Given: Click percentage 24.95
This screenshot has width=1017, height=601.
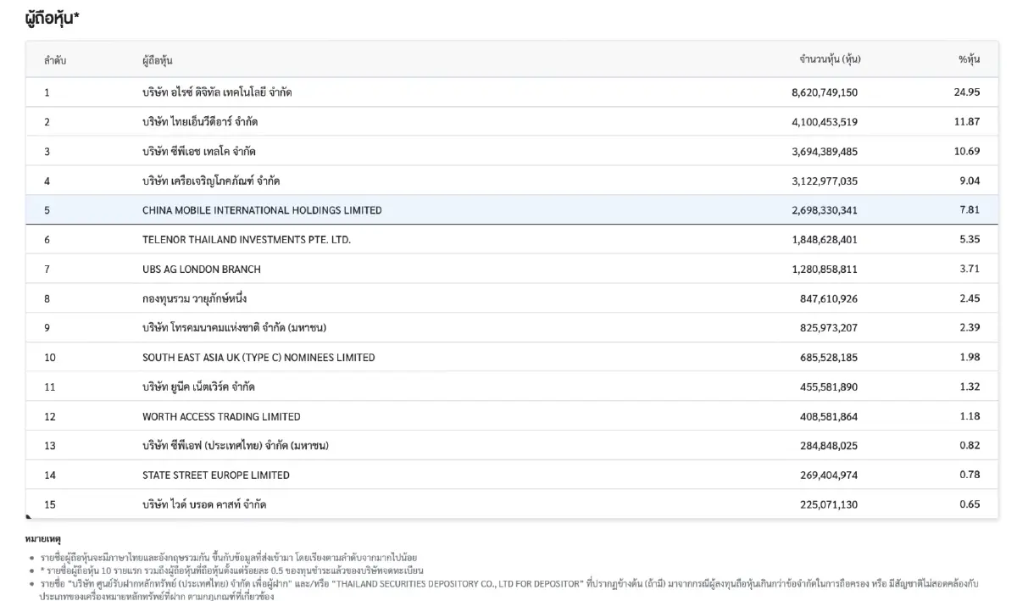Looking at the screenshot, I should pos(967,92).
